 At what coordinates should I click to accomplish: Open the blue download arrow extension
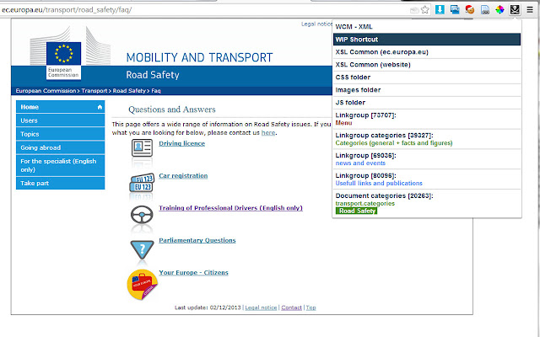pyautogui.click(x=440, y=9)
